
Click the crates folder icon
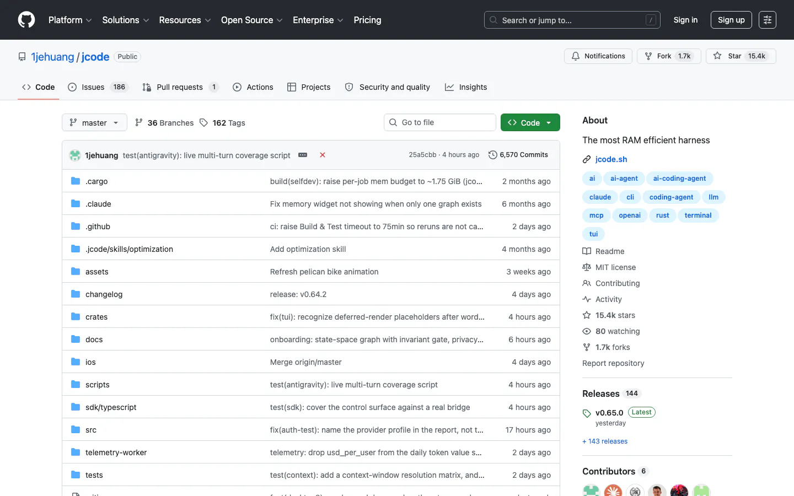point(76,317)
